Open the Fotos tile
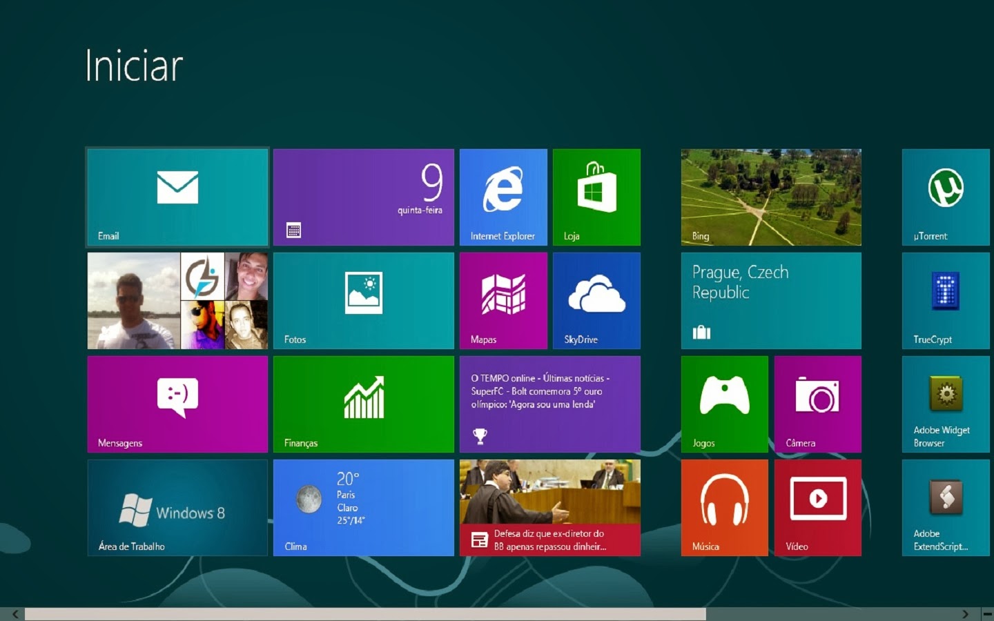 (363, 301)
